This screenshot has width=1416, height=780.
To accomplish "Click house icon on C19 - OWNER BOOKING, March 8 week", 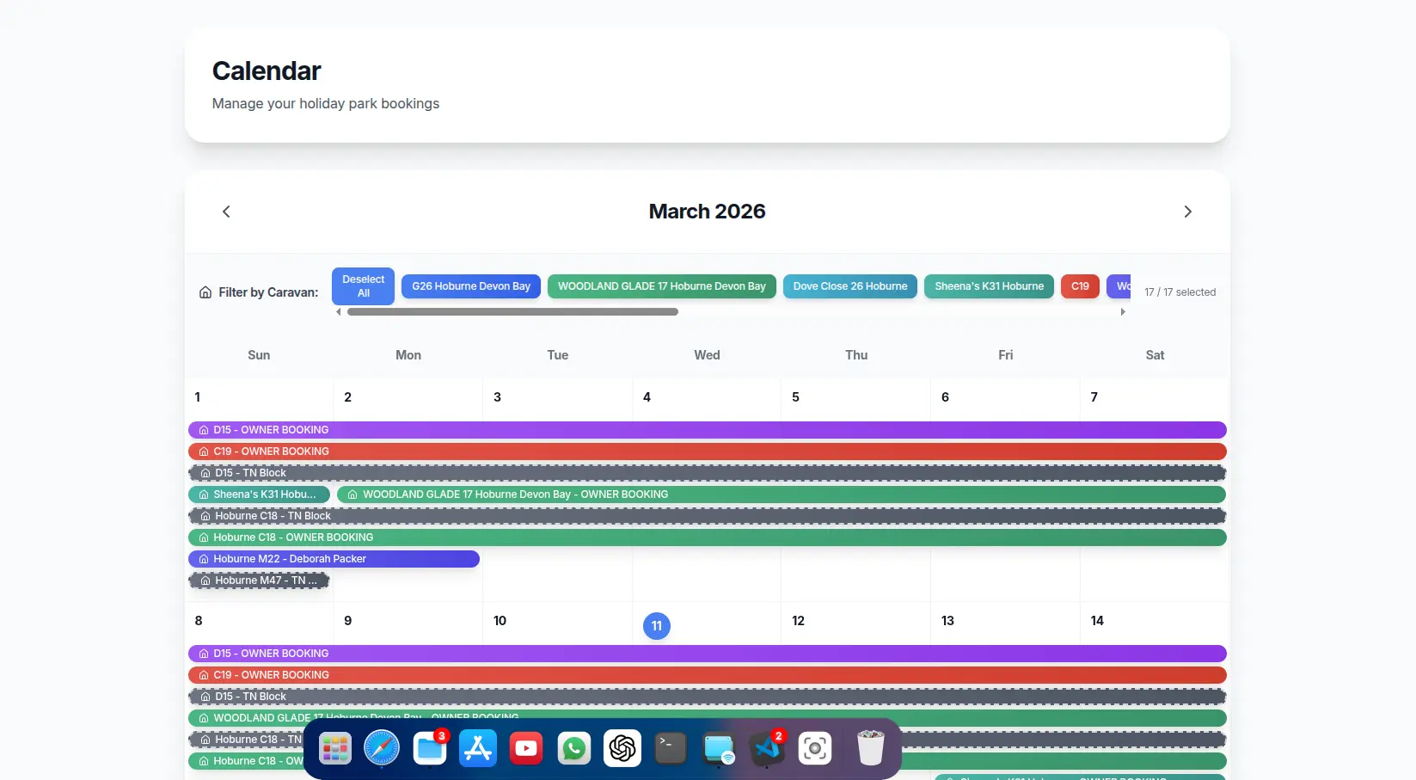I will coord(204,675).
